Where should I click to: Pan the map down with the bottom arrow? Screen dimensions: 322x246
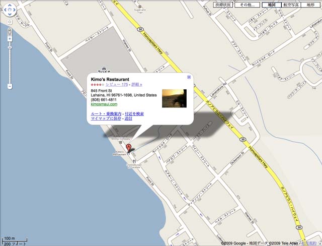[10, 14]
